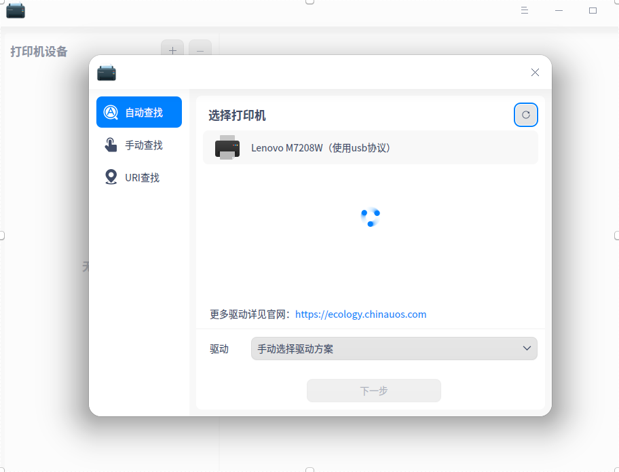Click the dropdown chevron arrow in 驱动 field
The width and height of the screenshot is (619, 472).
(527, 348)
